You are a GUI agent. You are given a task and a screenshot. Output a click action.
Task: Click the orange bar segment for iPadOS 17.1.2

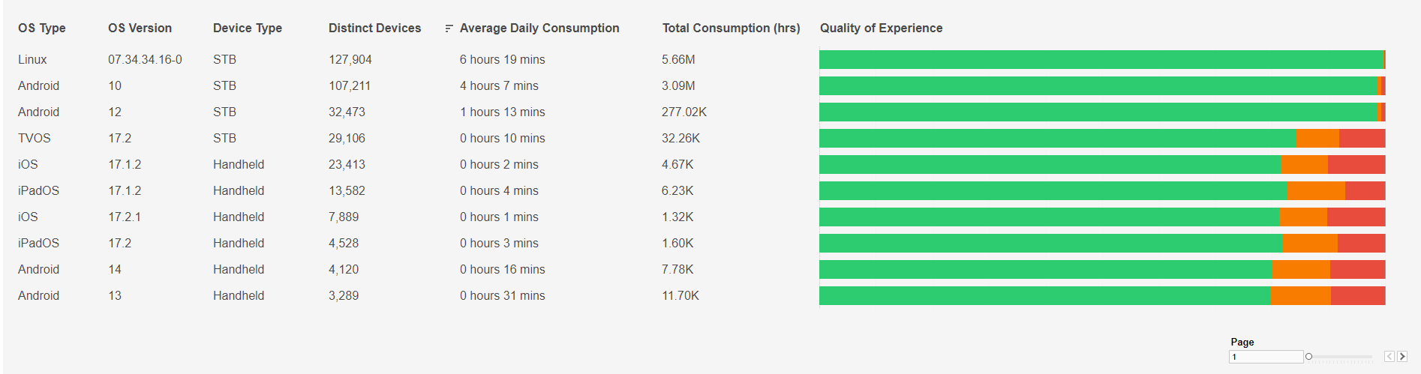click(x=1316, y=191)
